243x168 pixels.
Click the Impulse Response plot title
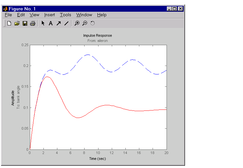click(98, 35)
